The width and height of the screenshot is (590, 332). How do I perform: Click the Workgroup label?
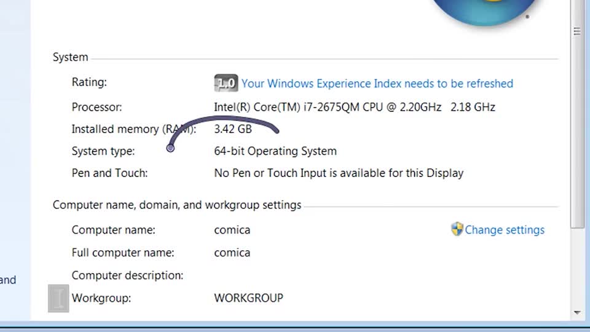[101, 298]
